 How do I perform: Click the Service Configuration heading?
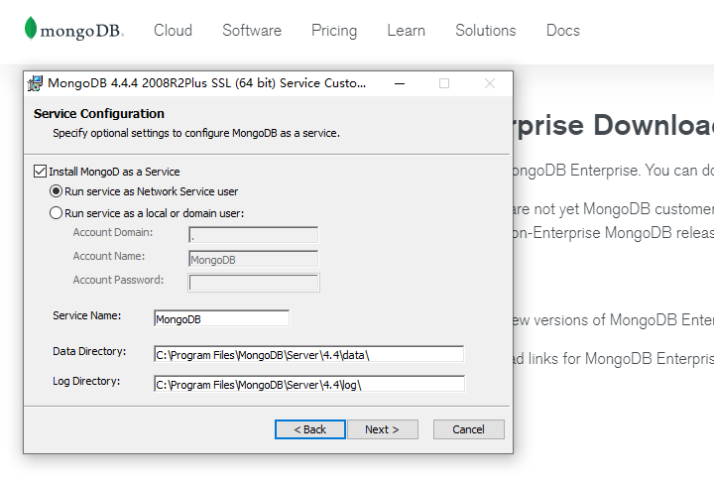[x=99, y=113]
